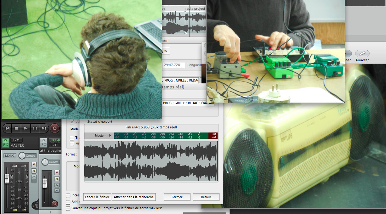Screen dimensions: 386x214
Task: Click the Annoter pencil icon
Action: click(x=362, y=54)
